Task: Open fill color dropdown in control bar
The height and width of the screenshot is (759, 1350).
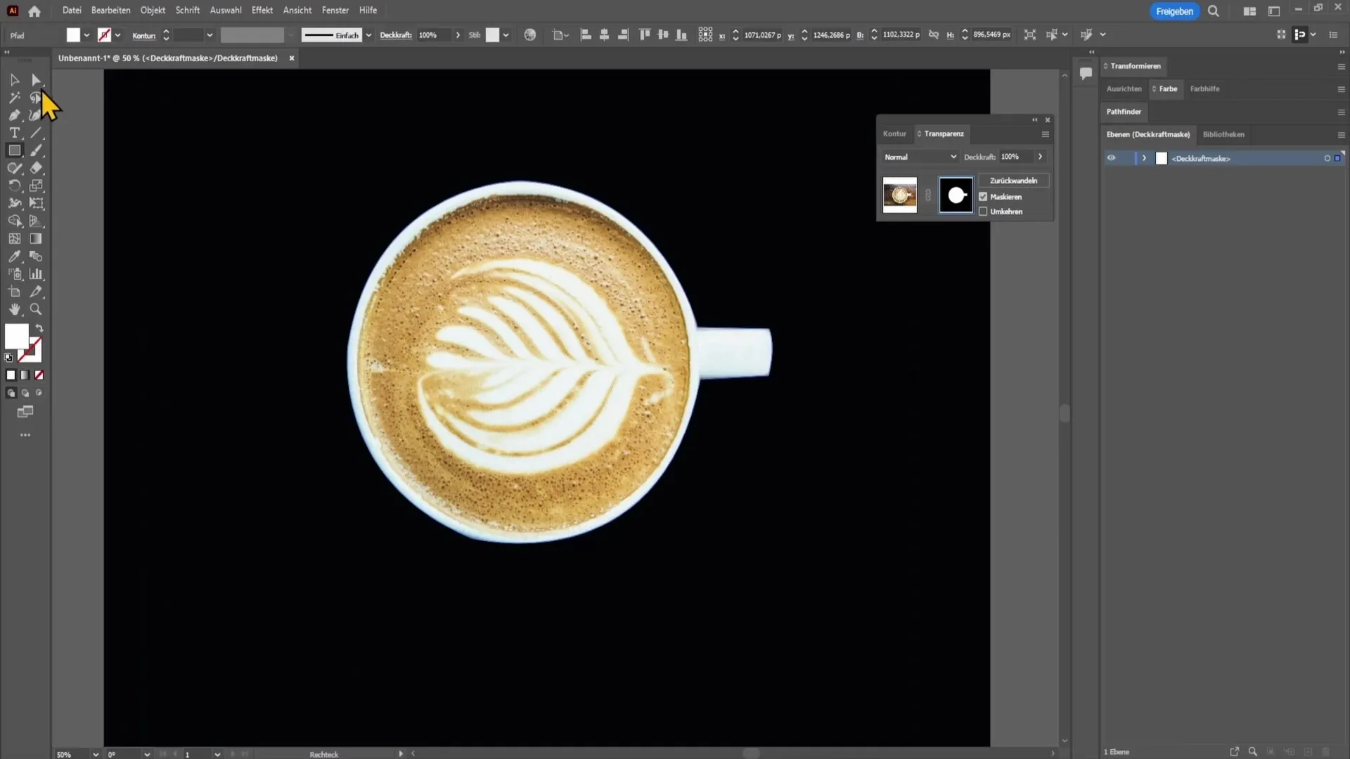Action: coord(86,35)
